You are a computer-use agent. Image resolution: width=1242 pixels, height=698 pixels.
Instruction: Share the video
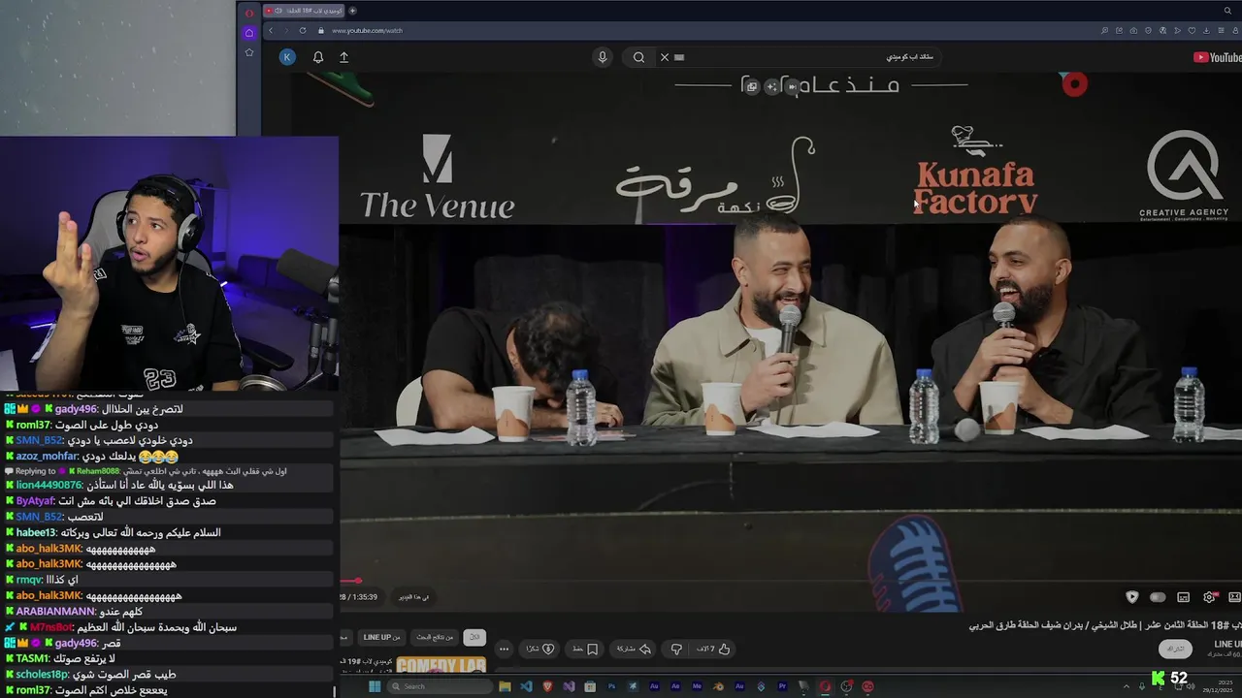[633, 649]
